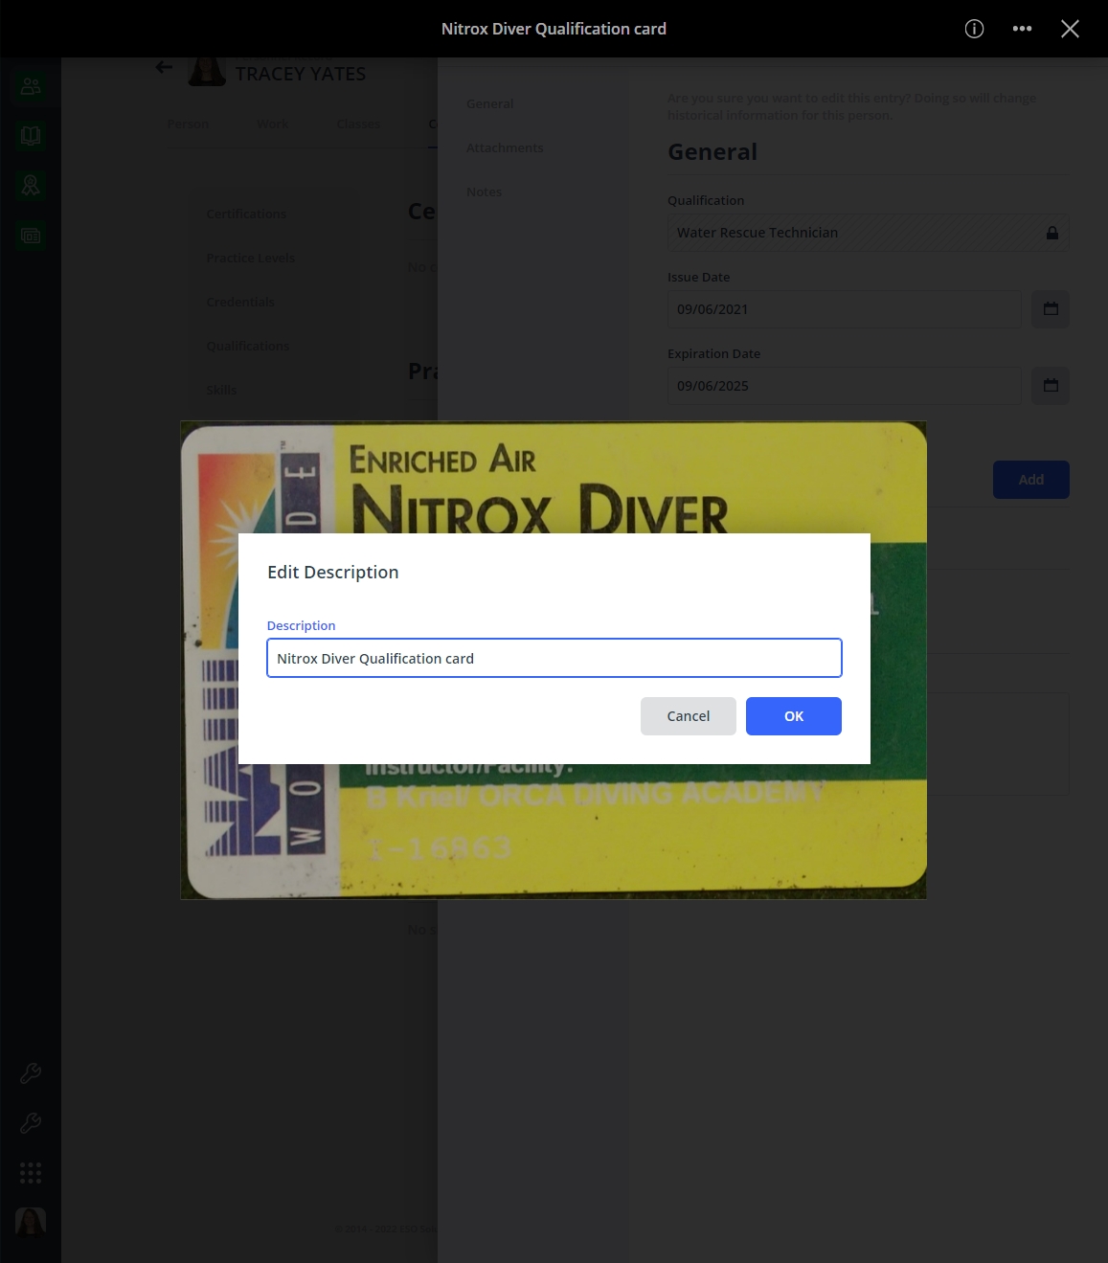Image resolution: width=1108 pixels, height=1263 pixels.
Task: Click the Edit Description dialog title
Action: click(332, 572)
